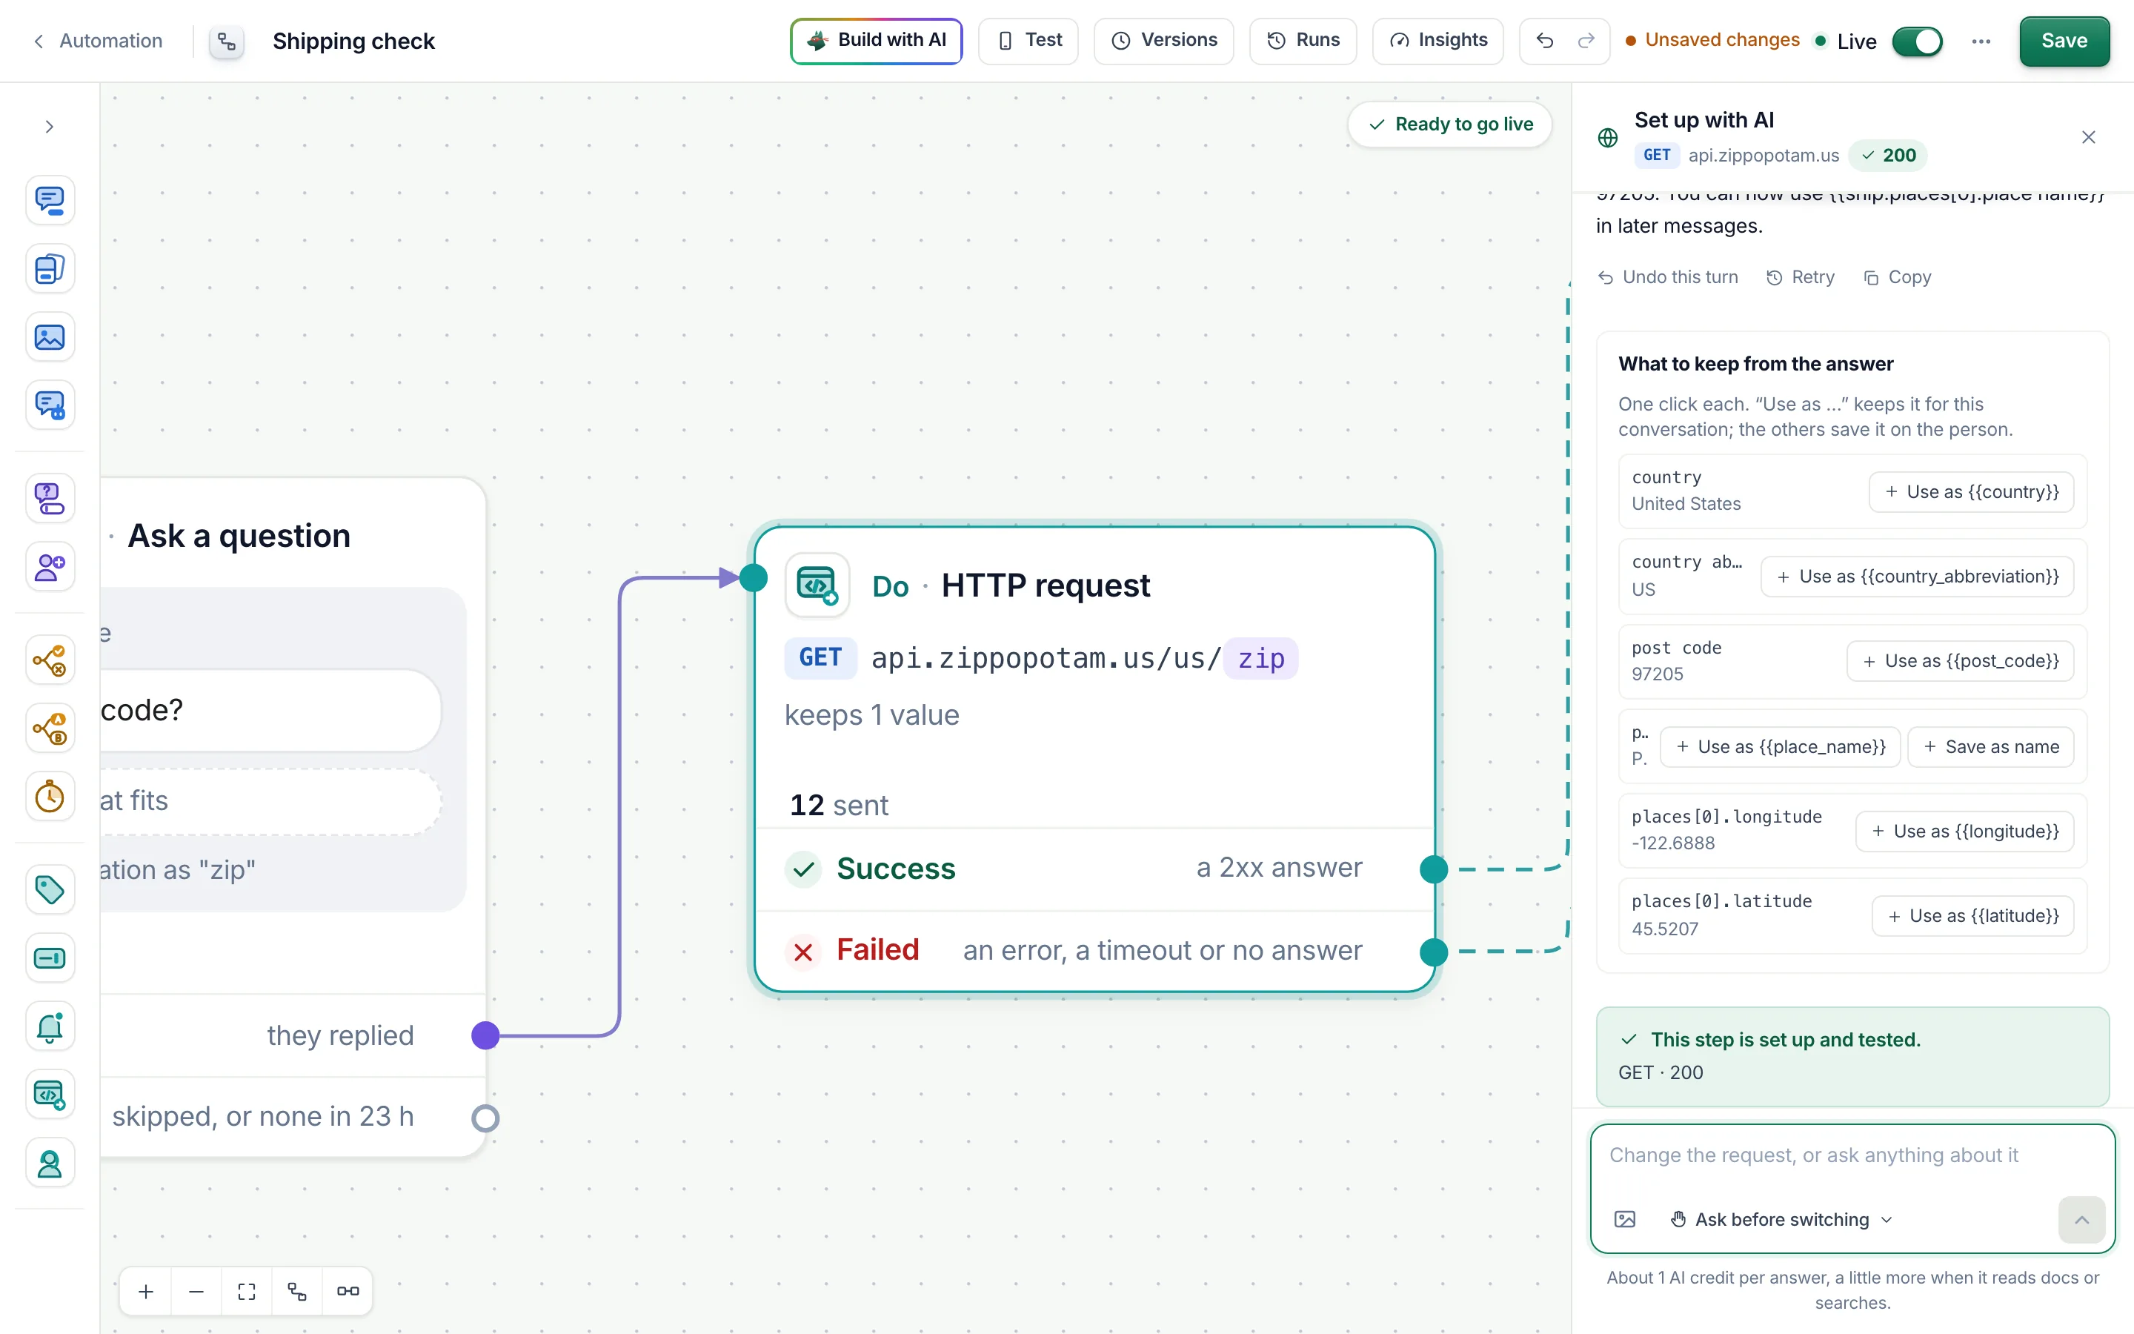Retry the AI answer

click(x=1800, y=277)
